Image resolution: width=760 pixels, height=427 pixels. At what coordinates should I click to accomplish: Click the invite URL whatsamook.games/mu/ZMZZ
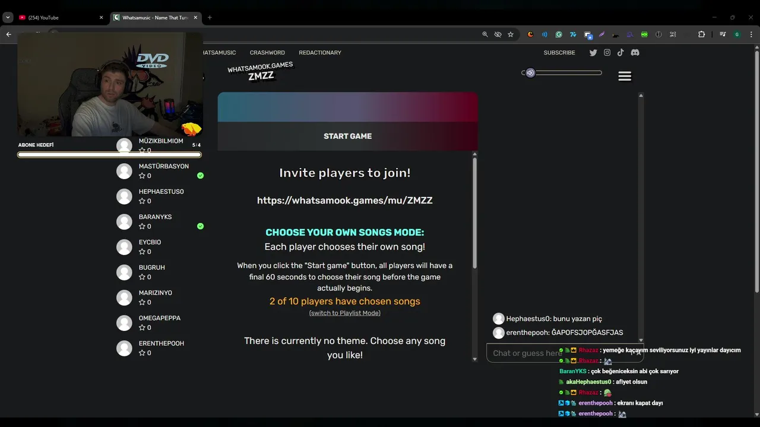(x=345, y=200)
